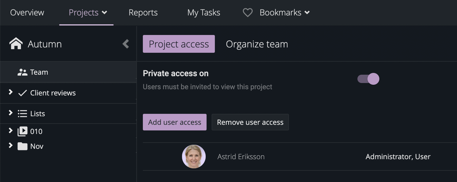This screenshot has height=182, width=457.
Task: Expand the 010 tree item
Action: pos(11,130)
